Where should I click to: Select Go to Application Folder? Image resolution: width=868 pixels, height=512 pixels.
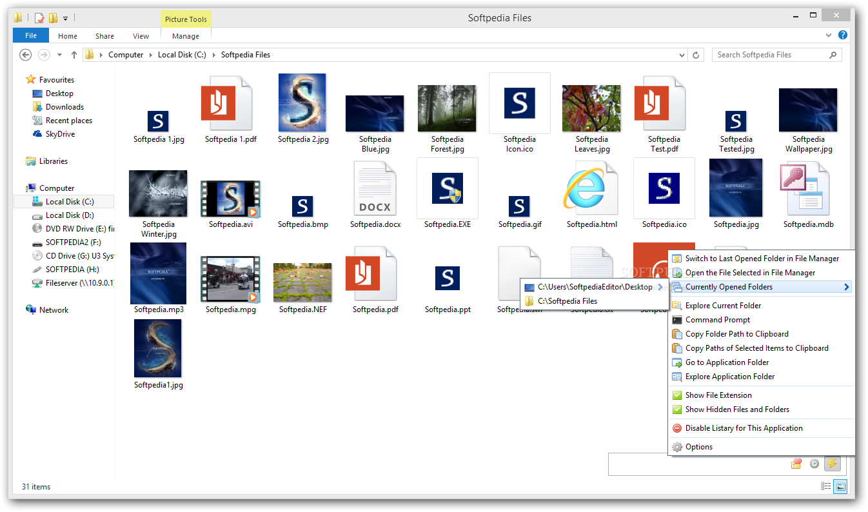pos(727,362)
